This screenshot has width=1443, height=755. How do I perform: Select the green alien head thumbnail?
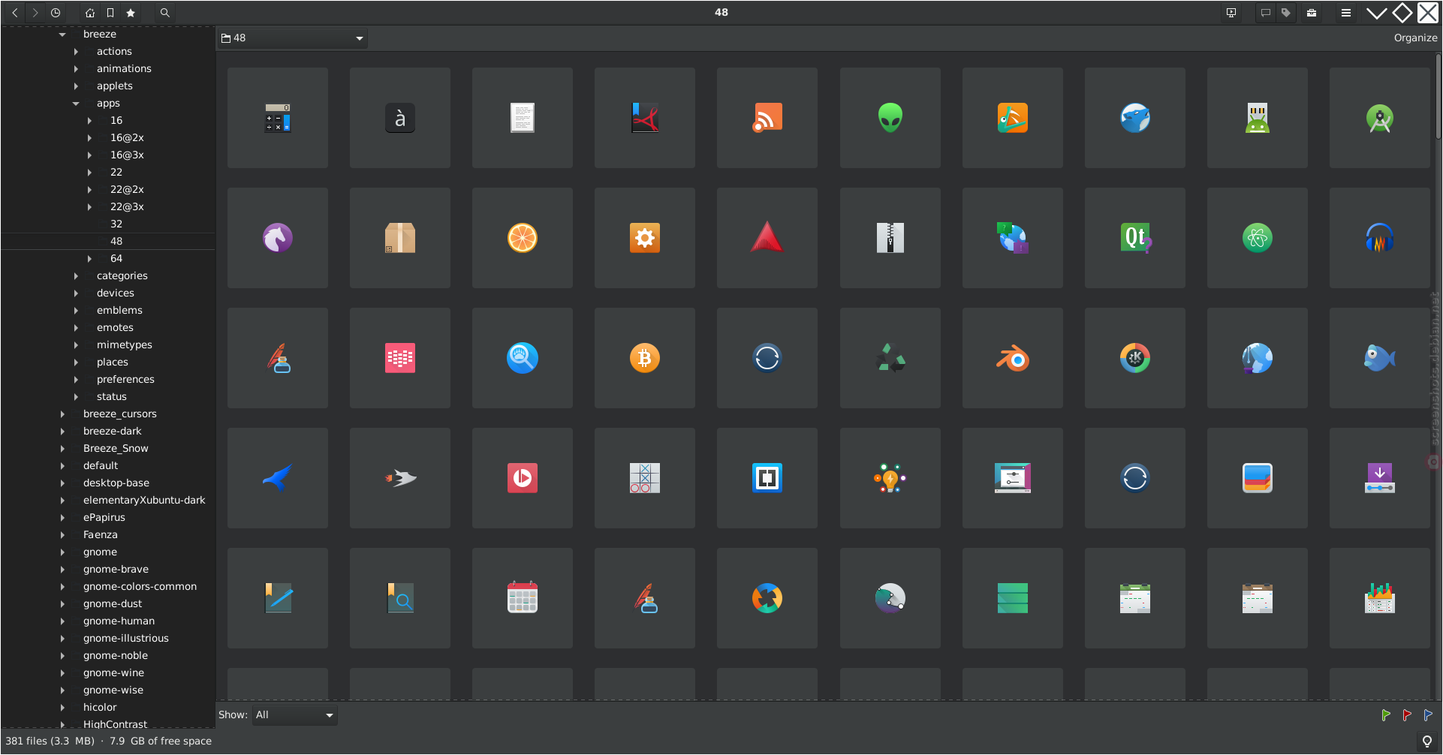(890, 118)
